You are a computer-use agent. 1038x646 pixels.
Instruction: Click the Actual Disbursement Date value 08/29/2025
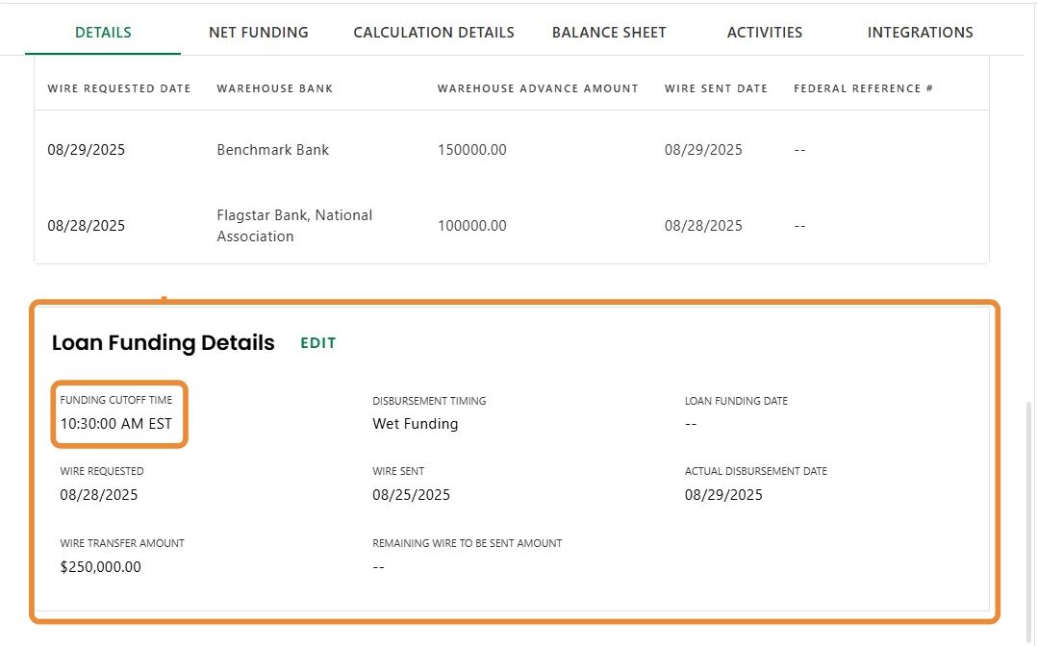click(x=723, y=495)
